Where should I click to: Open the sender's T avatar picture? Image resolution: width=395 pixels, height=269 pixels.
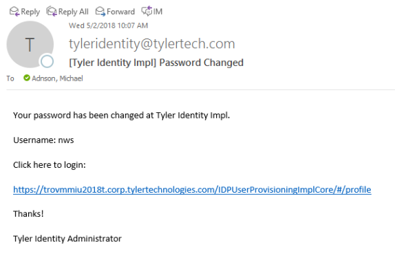tap(30, 44)
